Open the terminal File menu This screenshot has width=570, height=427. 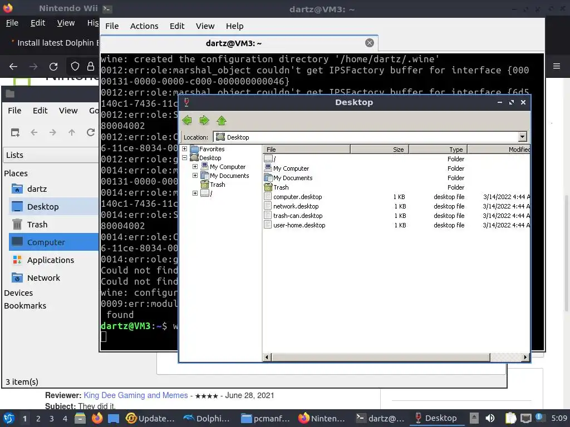coord(112,26)
